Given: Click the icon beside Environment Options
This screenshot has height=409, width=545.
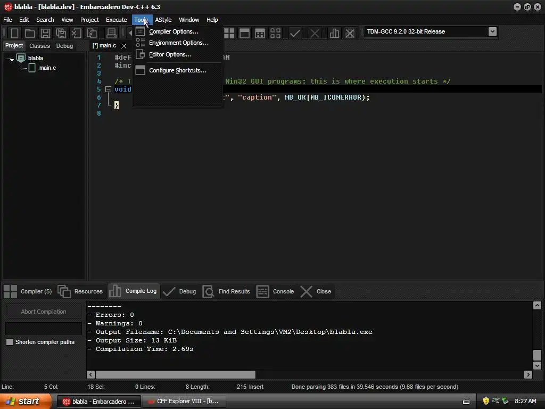Looking at the screenshot, I should (140, 43).
